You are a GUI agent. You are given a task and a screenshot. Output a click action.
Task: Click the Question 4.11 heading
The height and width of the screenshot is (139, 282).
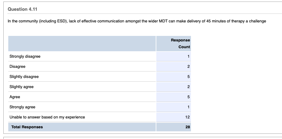tap(22, 9)
